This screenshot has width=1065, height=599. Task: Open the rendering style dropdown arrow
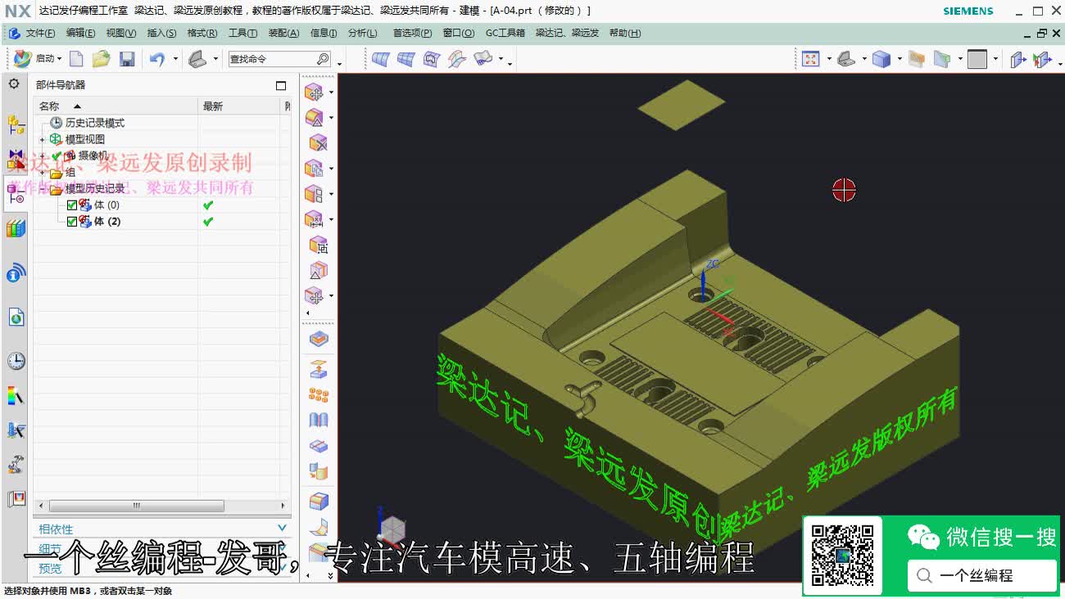point(900,59)
